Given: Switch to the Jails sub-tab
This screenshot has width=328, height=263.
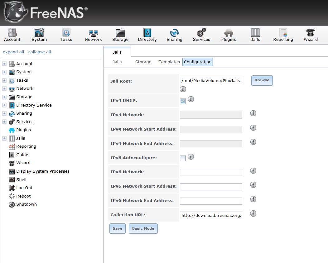Looking at the screenshot, I should click(117, 62).
